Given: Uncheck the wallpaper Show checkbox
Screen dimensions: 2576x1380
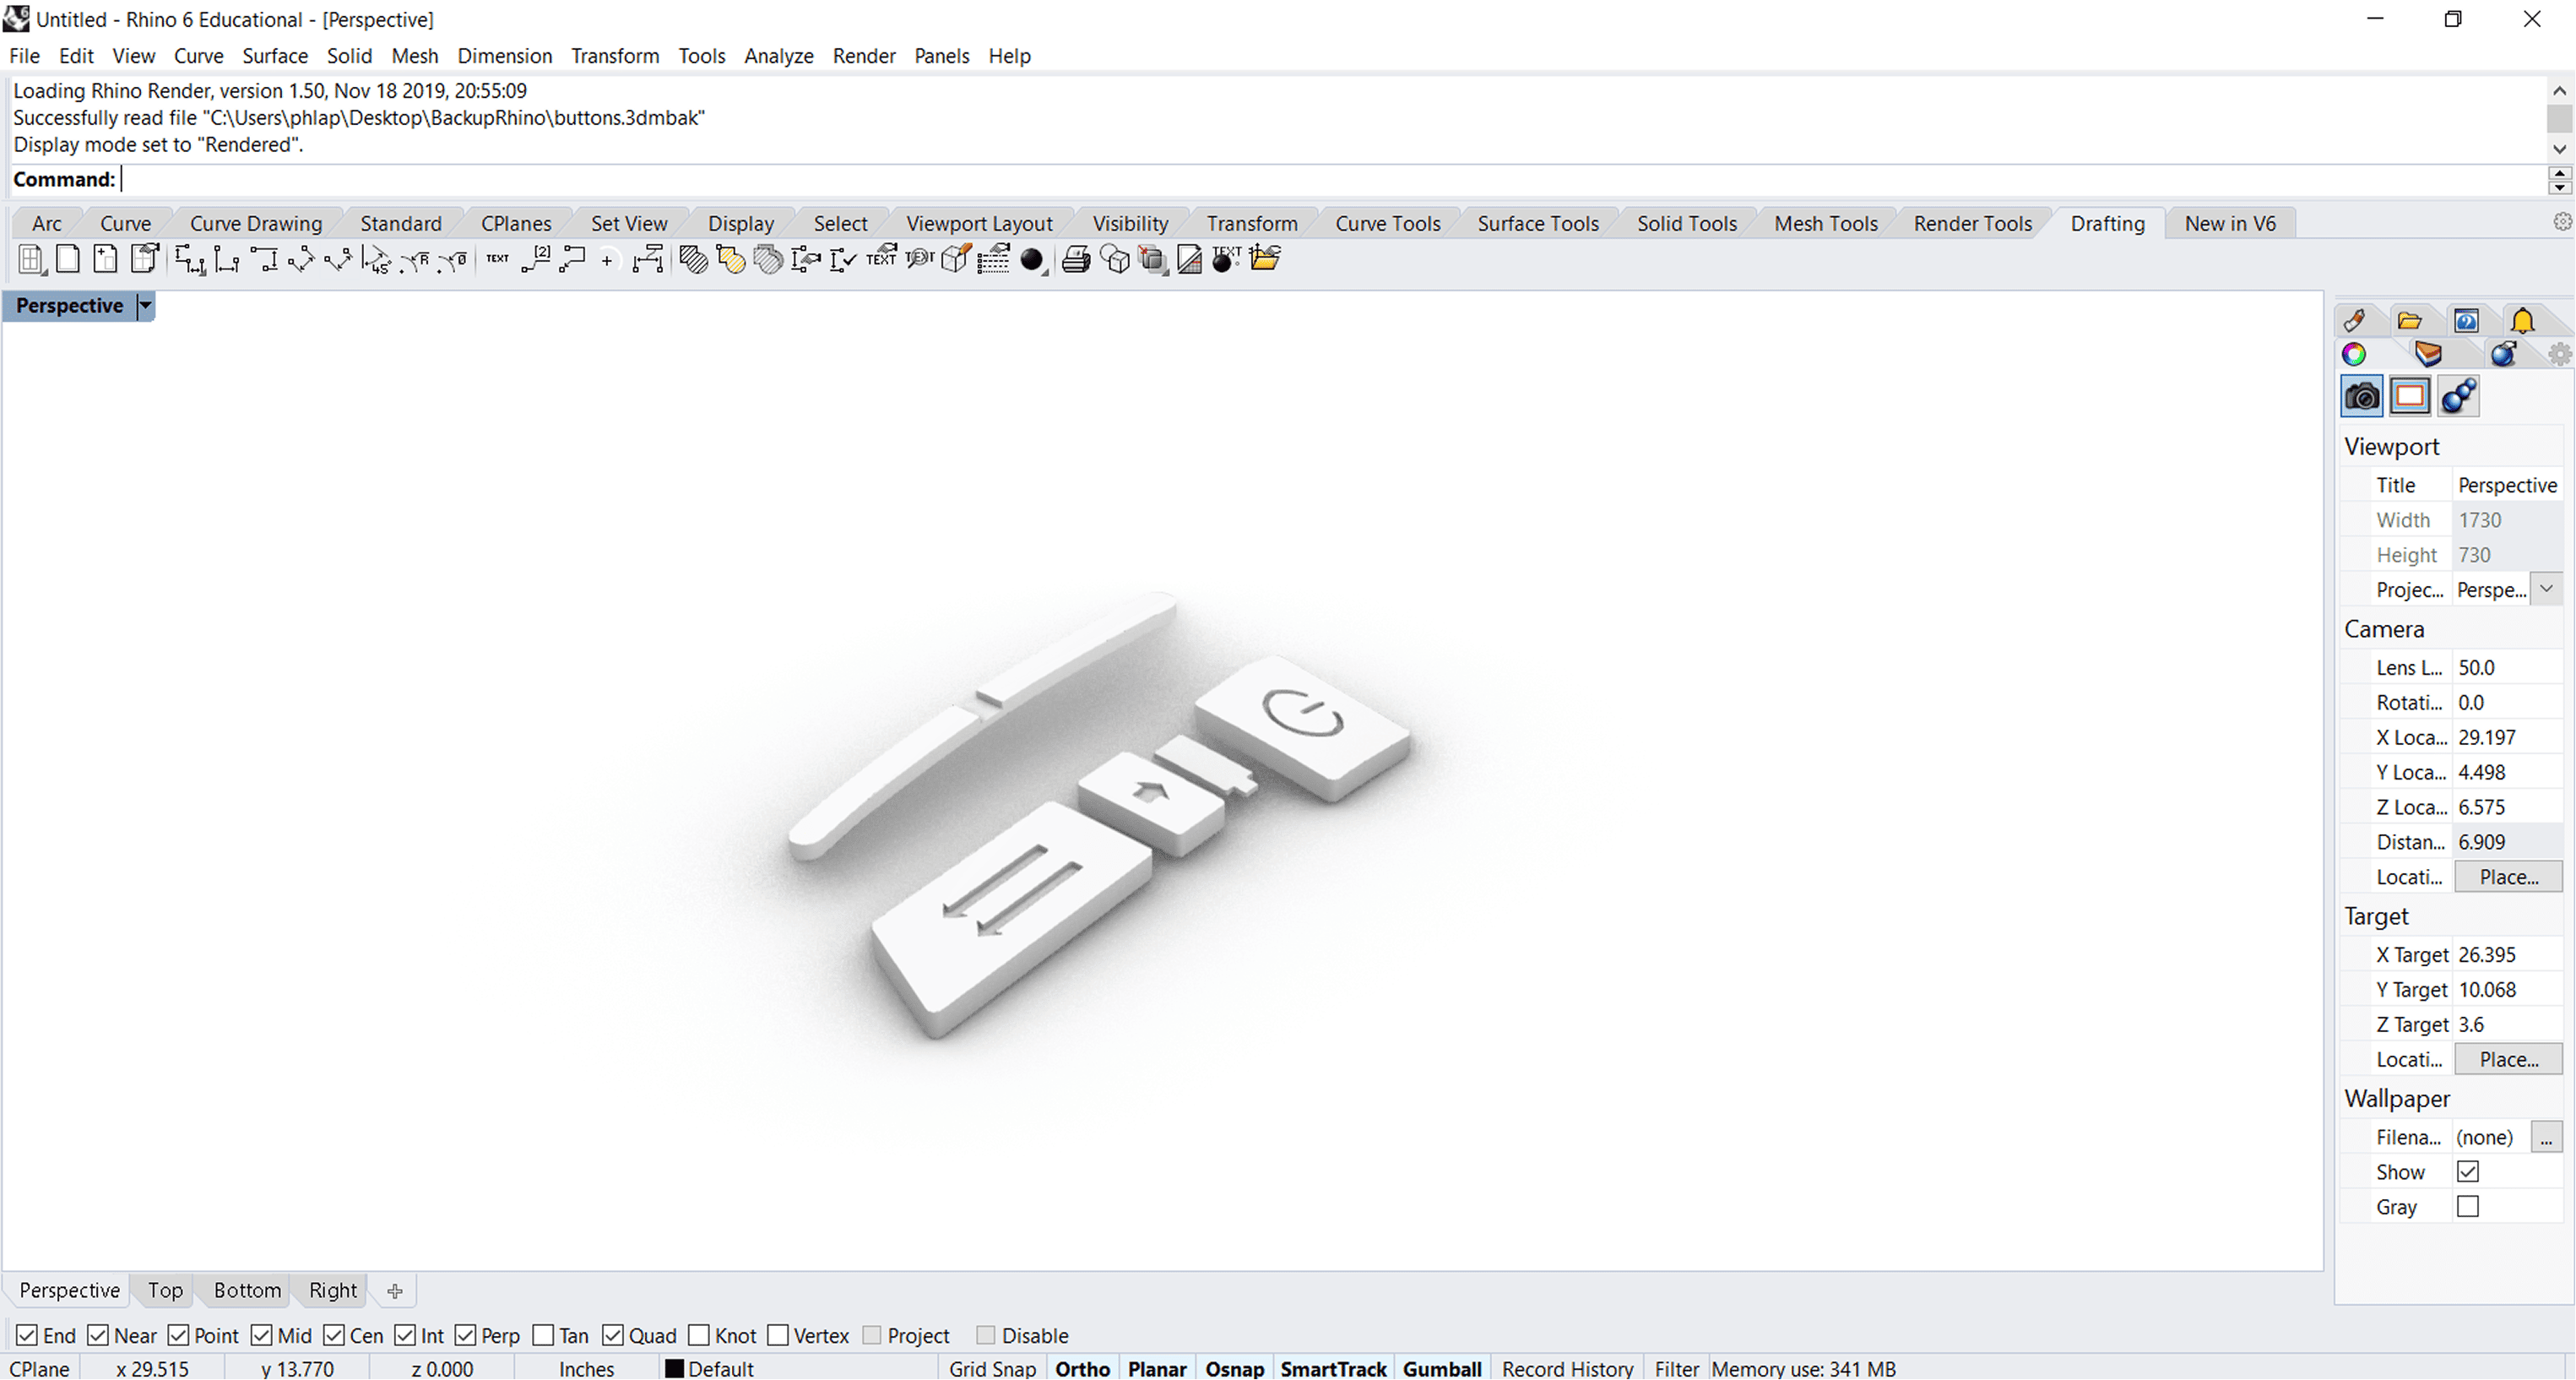Looking at the screenshot, I should [2468, 1171].
